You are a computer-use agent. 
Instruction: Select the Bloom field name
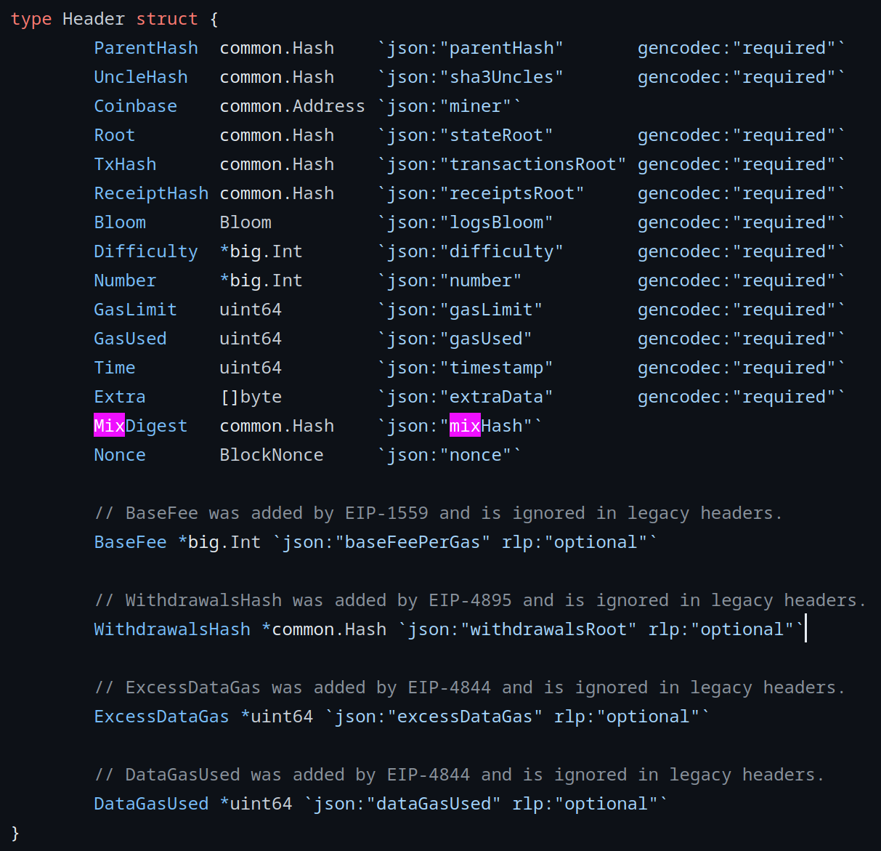tap(119, 222)
